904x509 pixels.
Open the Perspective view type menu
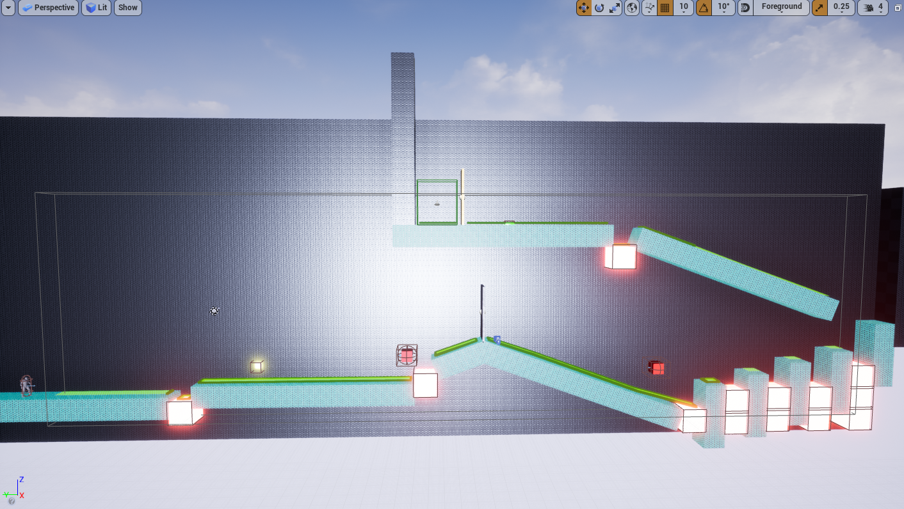click(x=49, y=8)
